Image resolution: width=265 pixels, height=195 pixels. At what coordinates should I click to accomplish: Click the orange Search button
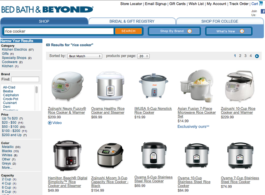[128, 31]
